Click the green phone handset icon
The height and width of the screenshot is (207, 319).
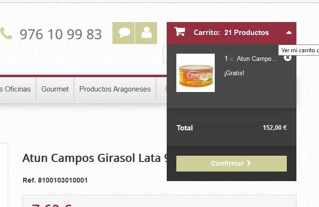6,33
